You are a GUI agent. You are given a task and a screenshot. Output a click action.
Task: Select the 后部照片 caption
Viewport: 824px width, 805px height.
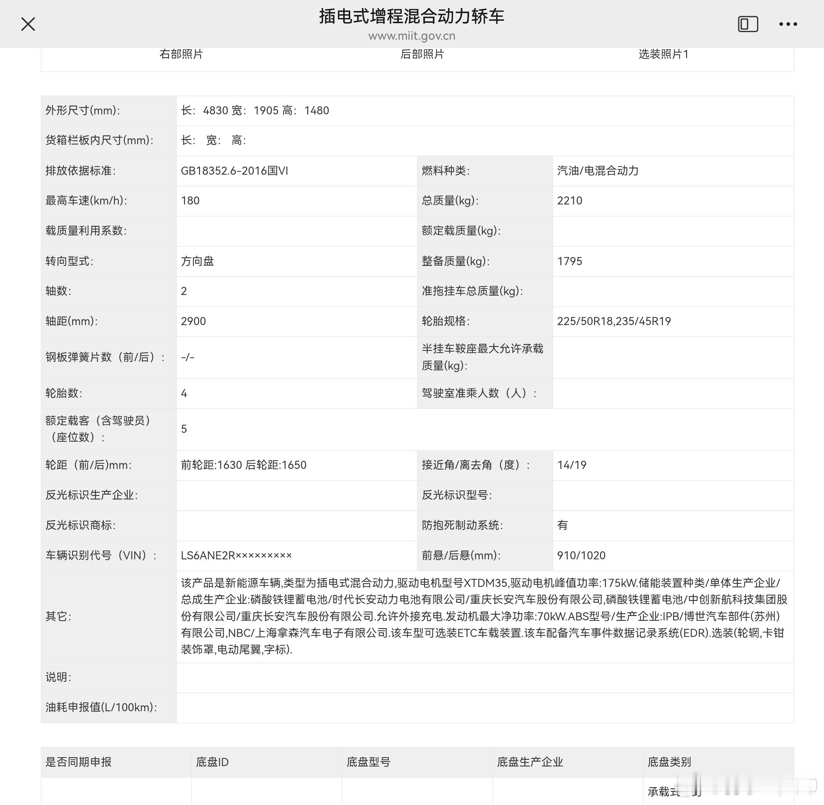click(x=422, y=54)
